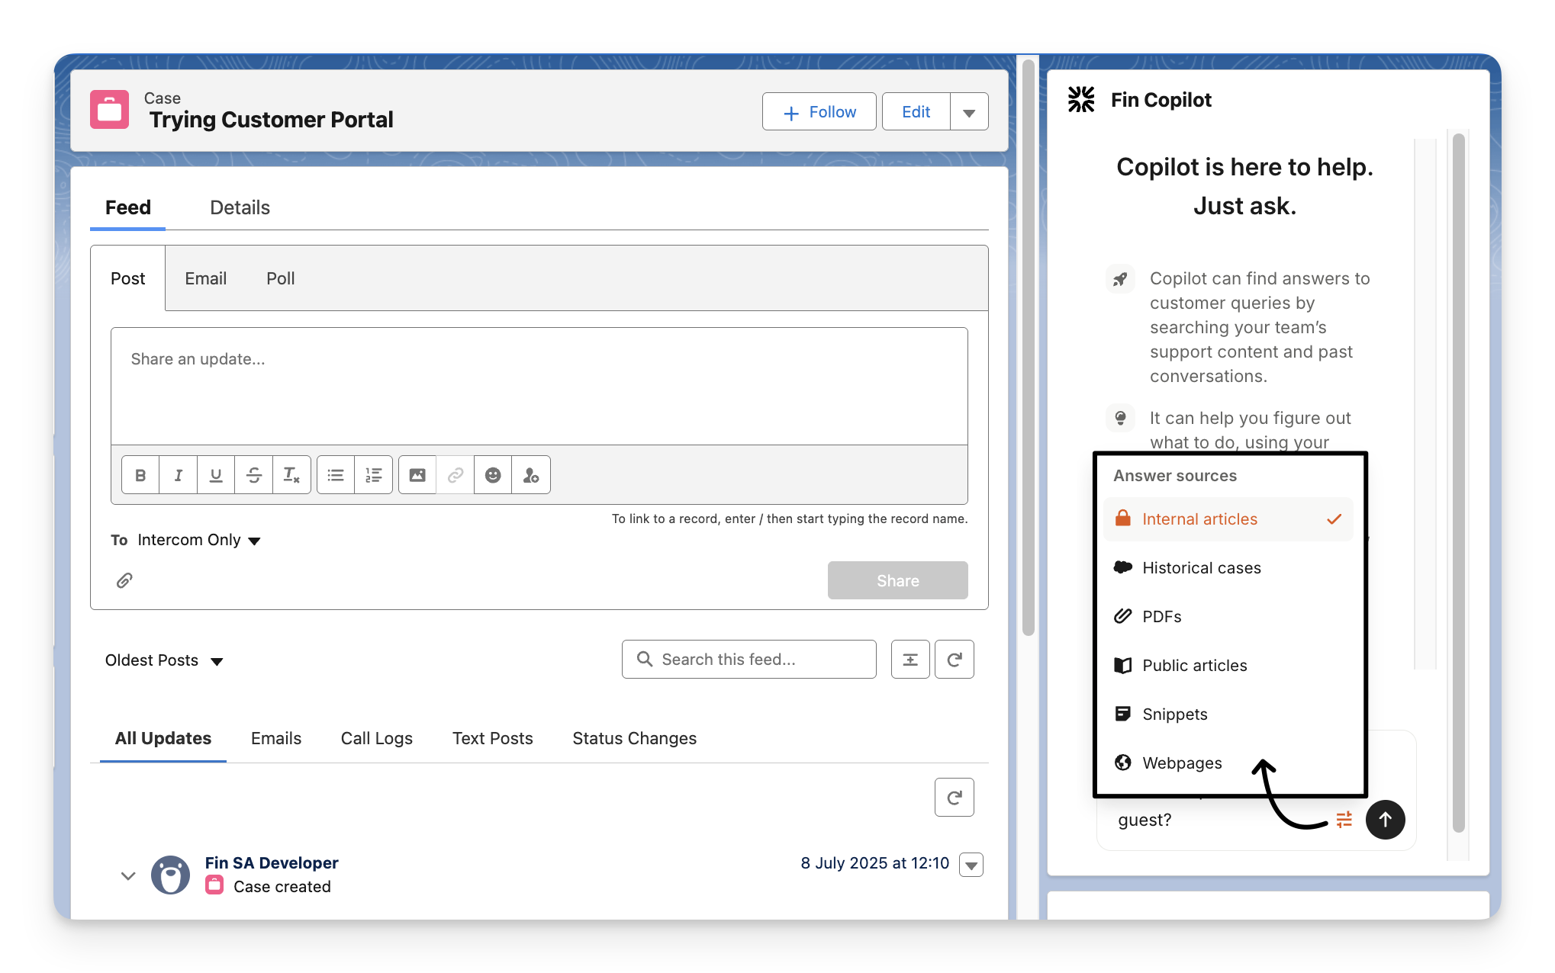Click the paperclip attach file icon
This screenshot has width=1555, height=973.
click(x=124, y=580)
